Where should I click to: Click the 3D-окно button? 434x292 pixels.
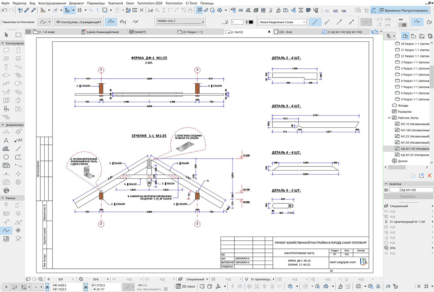pos(186,286)
